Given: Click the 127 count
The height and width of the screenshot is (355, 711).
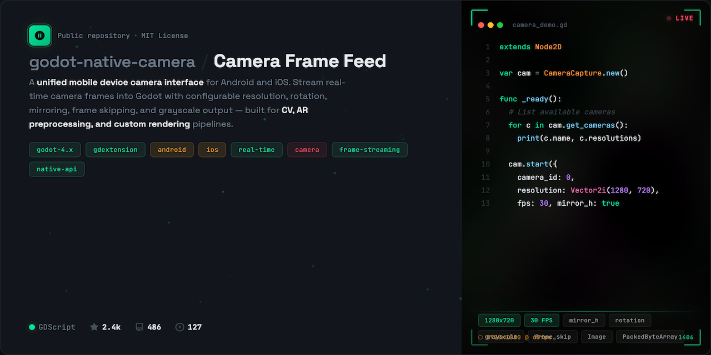Looking at the screenshot, I should pos(194,327).
